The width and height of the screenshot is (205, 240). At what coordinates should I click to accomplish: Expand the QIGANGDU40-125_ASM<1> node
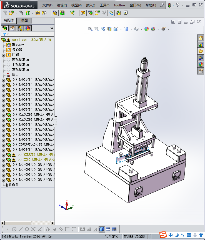(3, 145)
